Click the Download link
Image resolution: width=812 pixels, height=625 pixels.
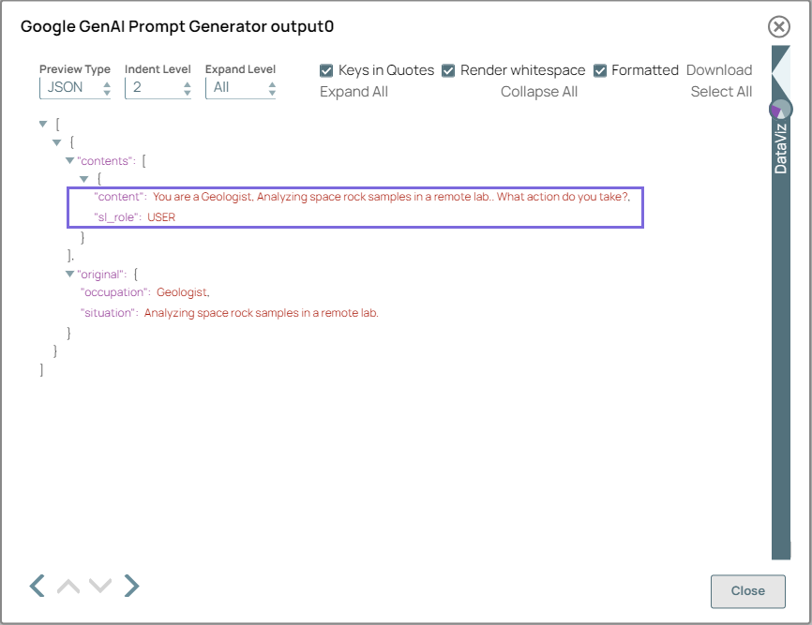pos(719,69)
